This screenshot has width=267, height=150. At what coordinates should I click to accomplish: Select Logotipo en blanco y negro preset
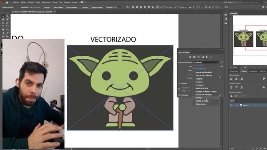point(206,92)
